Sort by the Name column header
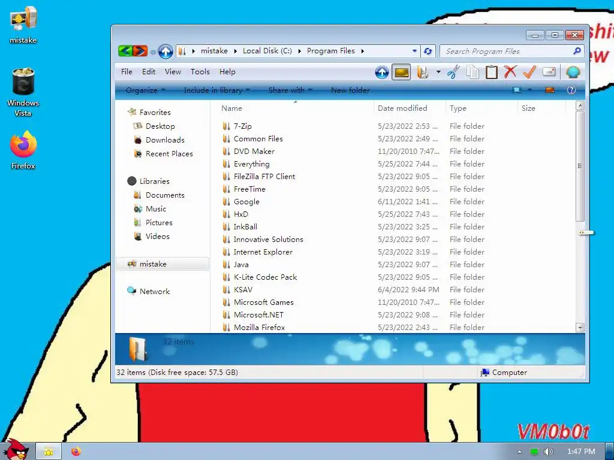614x460 pixels. coord(295,108)
